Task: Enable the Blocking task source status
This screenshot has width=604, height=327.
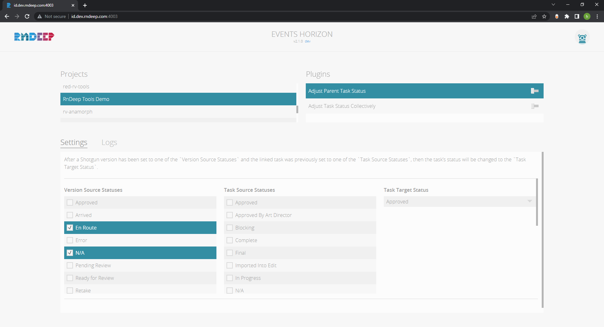Action: tap(230, 228)
